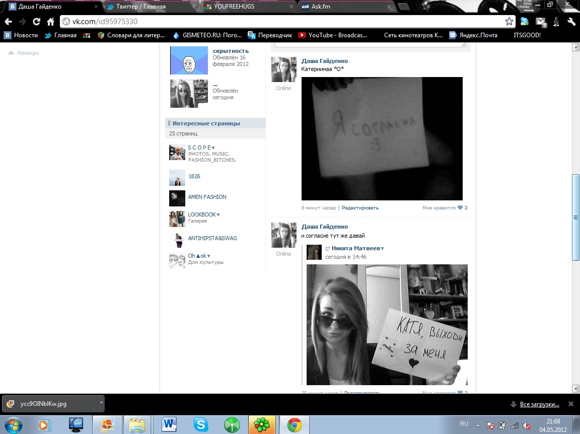580x434 pixels.
Task: Open the Skype extension icon in toolbar
Action: [525, 22]
